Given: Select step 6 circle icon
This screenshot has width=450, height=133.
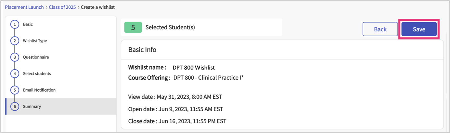Looking at the screenshot, I should [x=15, y=106].
